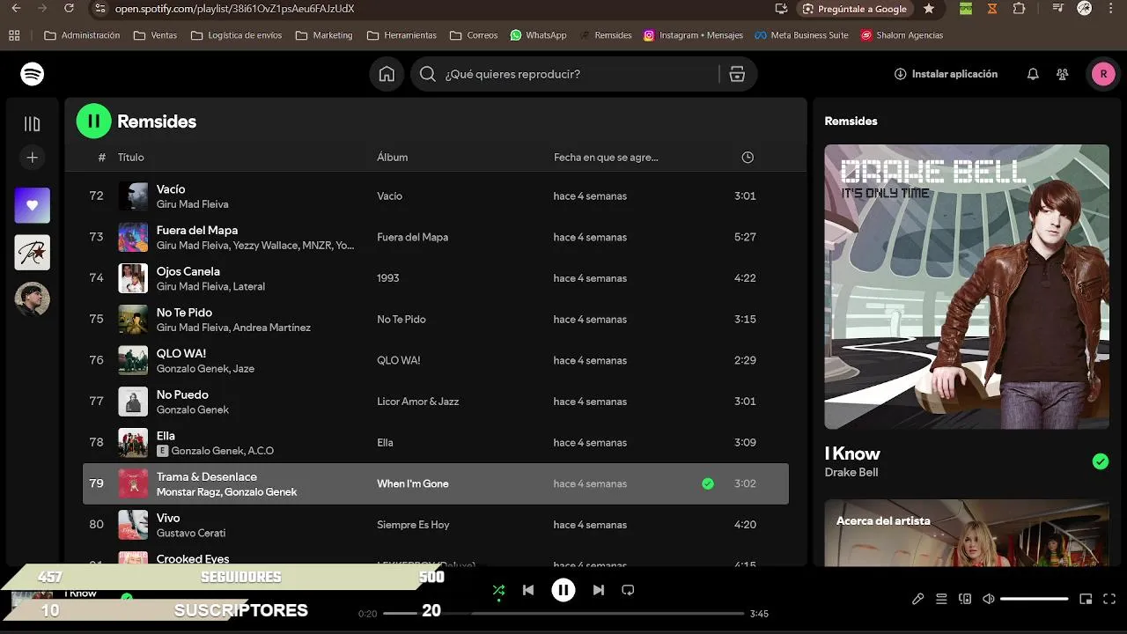Image resolution: width=1127 pixels, height=634 pixels.
Task: Go to Spotify Home (house icon)
Action: click(x=387, y=74)
